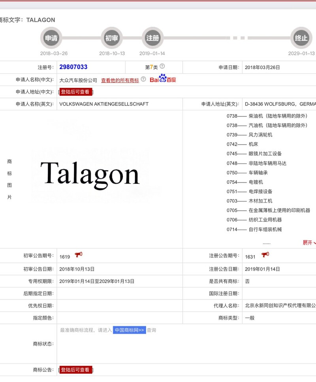Click registration announcement issue number 1631
This screenshot has height=382, width=316.
coord(250,257)
